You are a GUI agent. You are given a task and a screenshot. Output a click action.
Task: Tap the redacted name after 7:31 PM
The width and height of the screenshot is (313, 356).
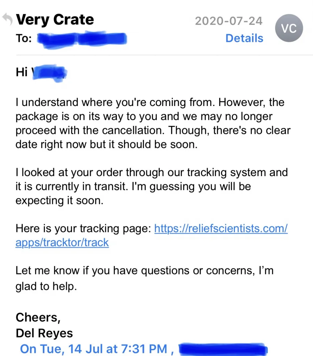[223, 349]
